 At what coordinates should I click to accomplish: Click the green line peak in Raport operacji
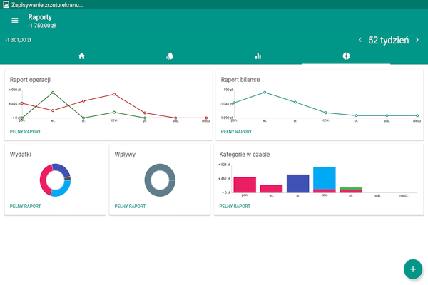(x=53, y=93)
